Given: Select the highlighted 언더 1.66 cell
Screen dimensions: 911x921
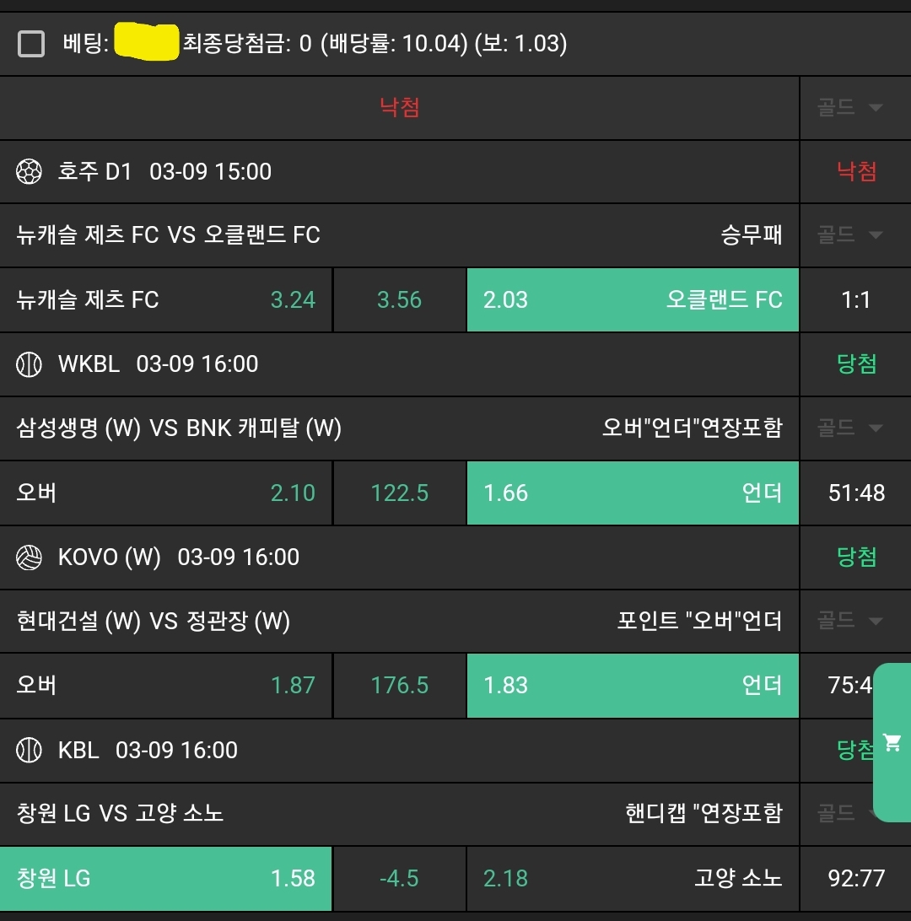Looking at the screenshot, I should 633,493.
